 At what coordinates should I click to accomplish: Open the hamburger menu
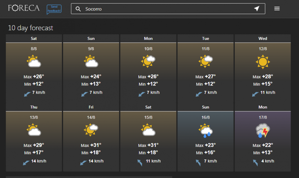[277, 9]
